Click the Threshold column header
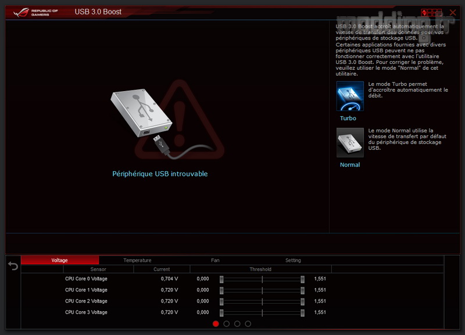The width and height of the screenshot is (465, 335). (x=260, y=269)
